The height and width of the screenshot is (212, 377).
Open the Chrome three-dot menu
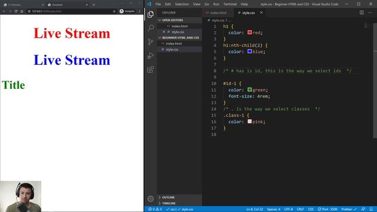pos(140,11)
